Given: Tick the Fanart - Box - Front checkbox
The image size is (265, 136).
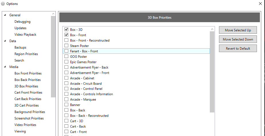Looking at the screenshot, I should [66, 51].
